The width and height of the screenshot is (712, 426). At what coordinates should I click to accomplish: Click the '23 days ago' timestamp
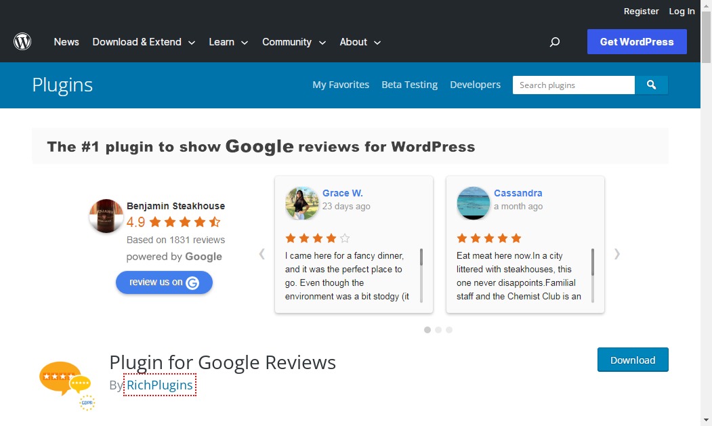pos(346,206)
